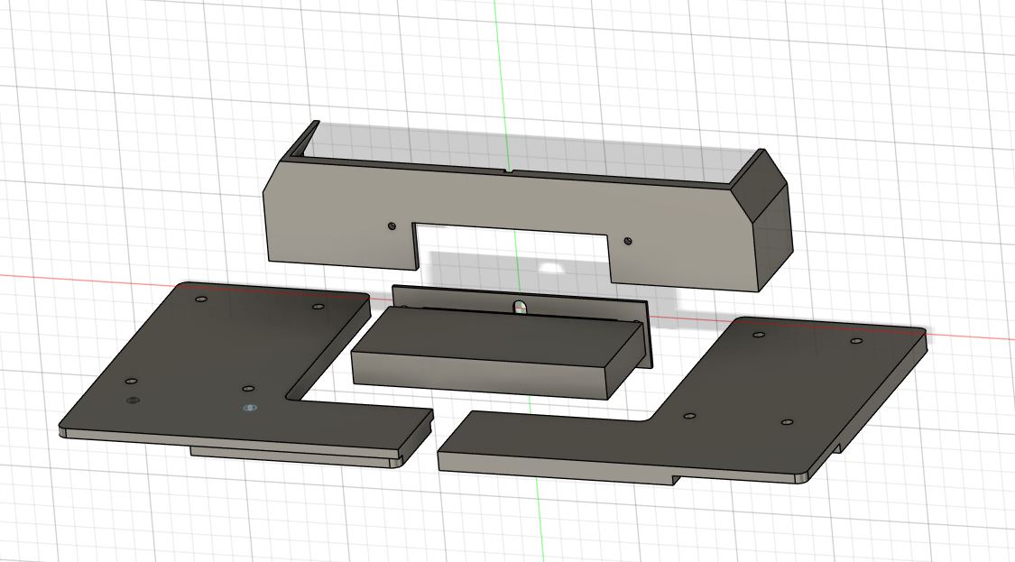Select the left screw hole on upper cover
Viewport: 1015px width, 562px height.
click(392, 226)
